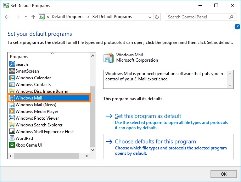Refresh the Set Default Programs page
The height and width of the screenshot is (182, 241).
(157, 17)
